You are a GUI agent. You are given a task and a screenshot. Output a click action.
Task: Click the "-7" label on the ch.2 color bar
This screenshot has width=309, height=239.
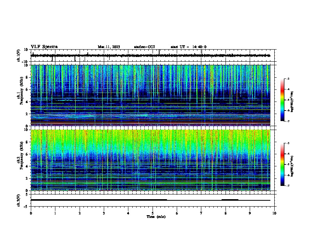click(288, 186)
